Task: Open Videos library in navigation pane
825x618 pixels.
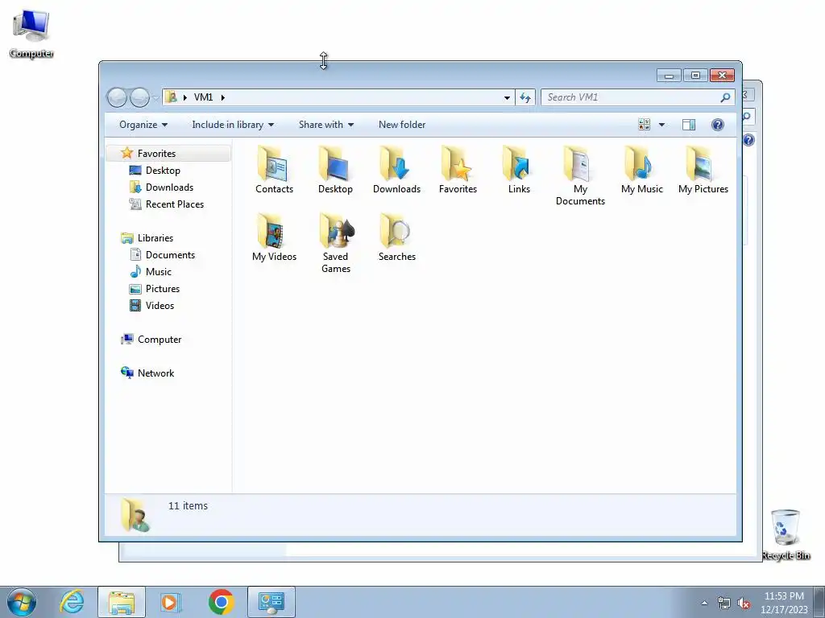Action: 160,305
